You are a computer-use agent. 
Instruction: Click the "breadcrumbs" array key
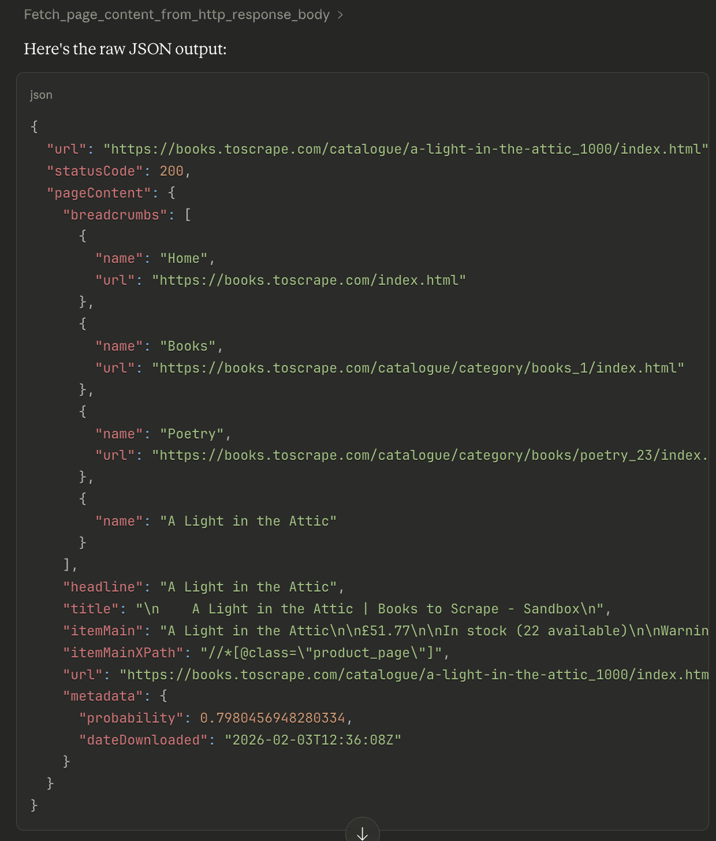coord(111,215)
